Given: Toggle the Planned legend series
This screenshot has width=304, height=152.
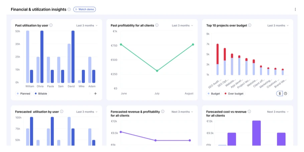Looking at the screenshot, I should 23,94.
